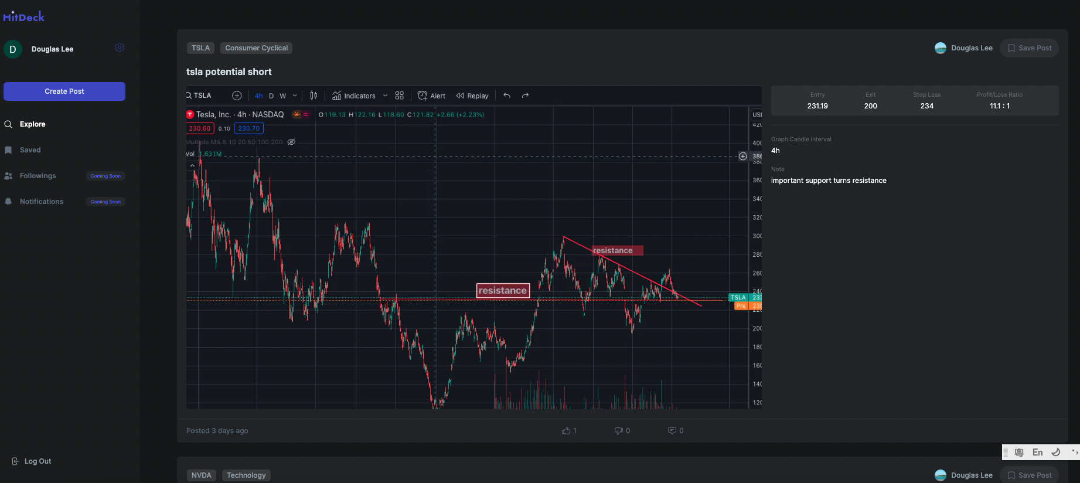Click the pink data status icon in legend
Screen dimensions: 1080x483
305,114
